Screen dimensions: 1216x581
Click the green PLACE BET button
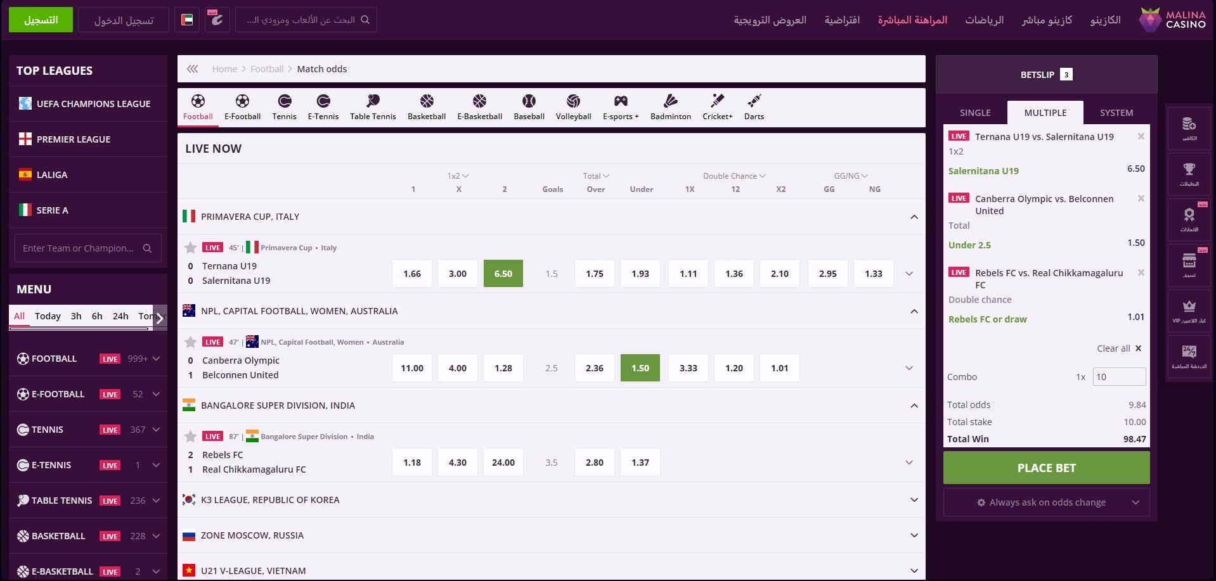1047,468
